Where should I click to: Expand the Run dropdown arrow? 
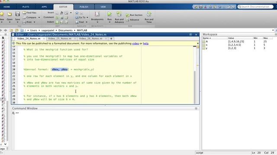point(110,22)
